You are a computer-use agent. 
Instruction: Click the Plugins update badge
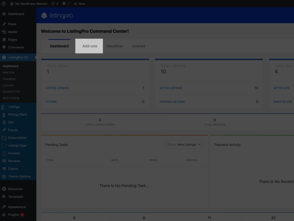coord(22,215)
